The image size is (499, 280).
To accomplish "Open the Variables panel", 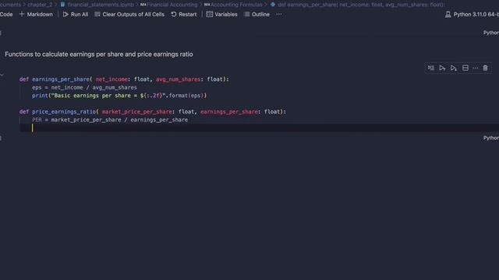I will point(221,14).
